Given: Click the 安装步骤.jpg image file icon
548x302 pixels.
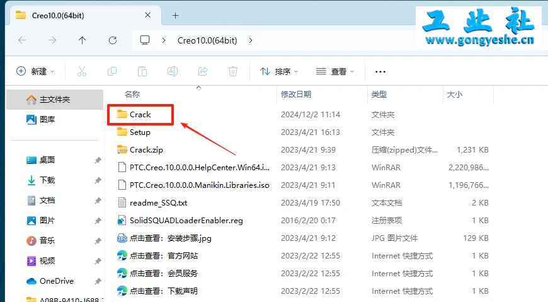Looking at the screenshot, I should pos(122,238).
